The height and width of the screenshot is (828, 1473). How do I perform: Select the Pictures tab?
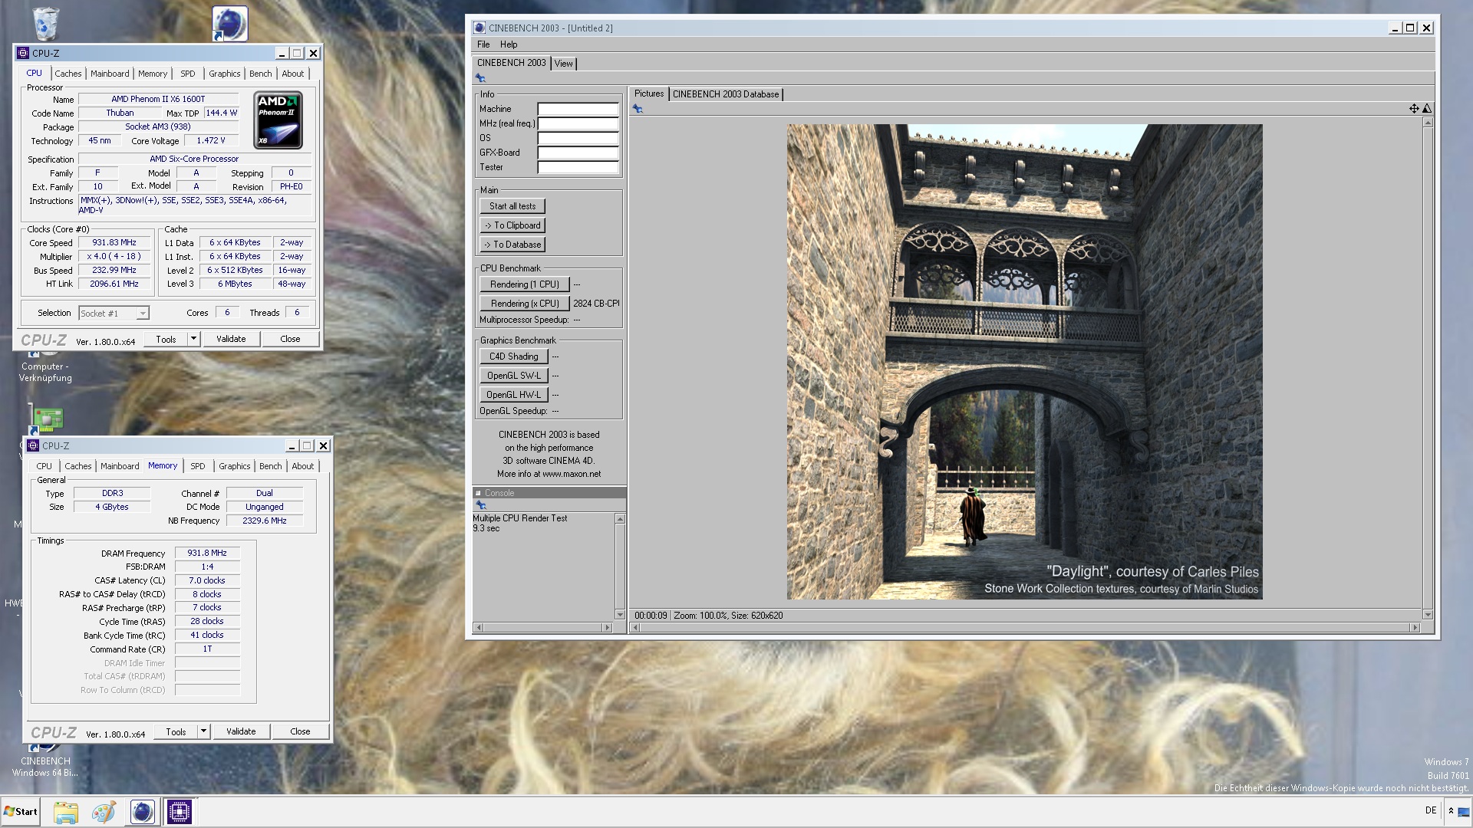pos(649,94)
